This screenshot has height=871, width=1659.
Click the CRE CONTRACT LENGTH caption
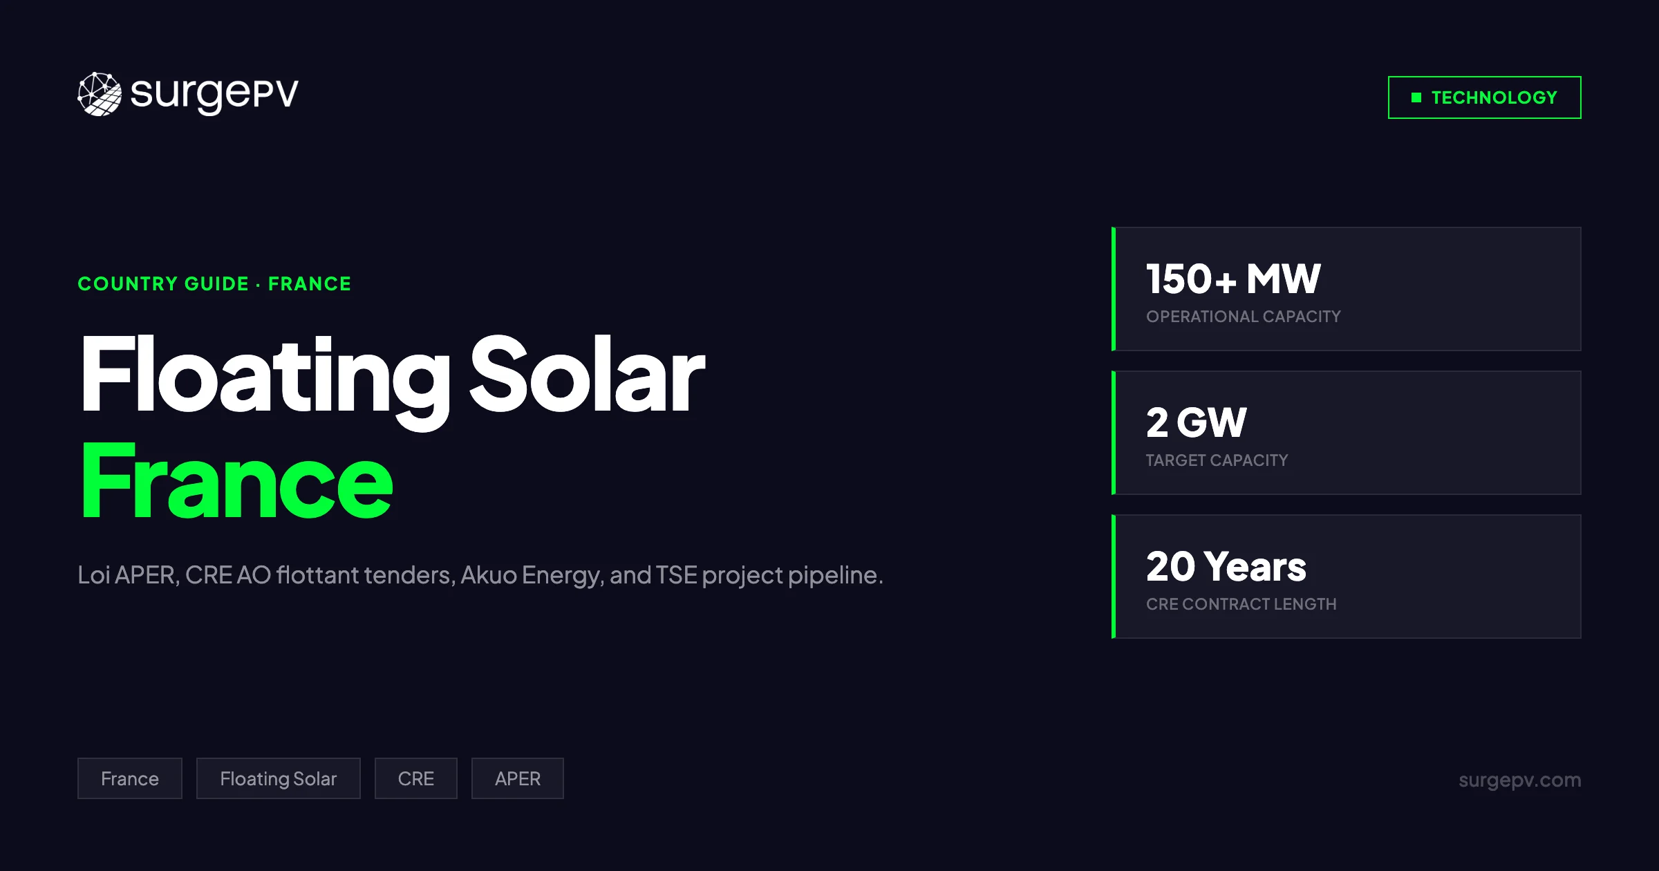pos(1241,604)
